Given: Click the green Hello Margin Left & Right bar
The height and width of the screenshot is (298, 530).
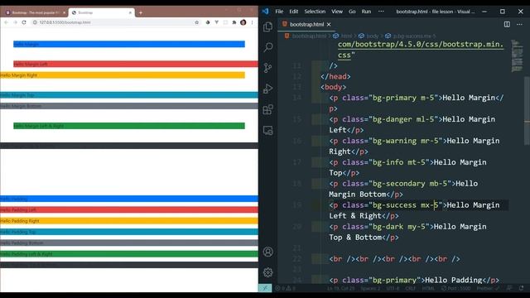Looking at the screenshot, I should click(x=129, y=126).
